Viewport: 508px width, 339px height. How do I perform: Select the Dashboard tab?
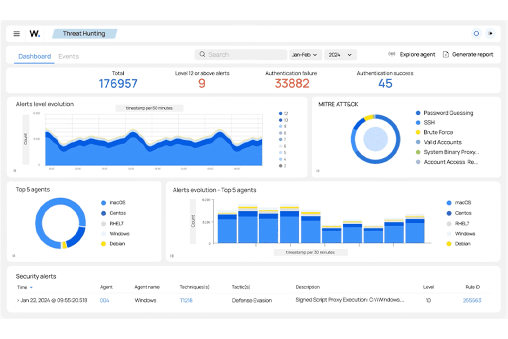coord(35,56)
